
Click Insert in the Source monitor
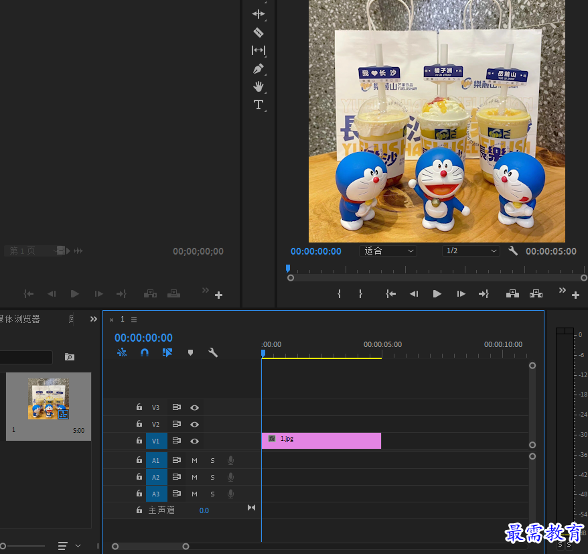(151, 293)
